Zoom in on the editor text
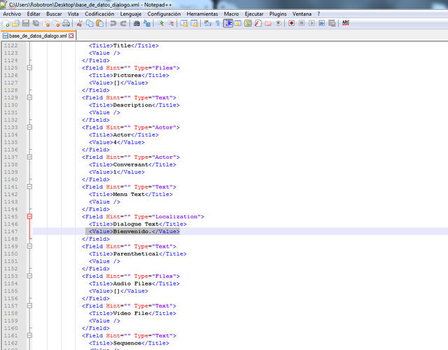The height and width of the screenshot is (350, 448). click(x=160, y=23)
